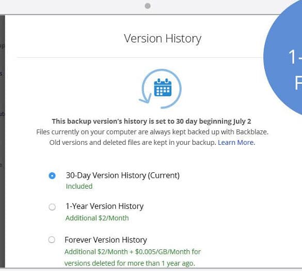
Task: Click the versions deleted for more than 1 year line
Action: coord(130,263)
